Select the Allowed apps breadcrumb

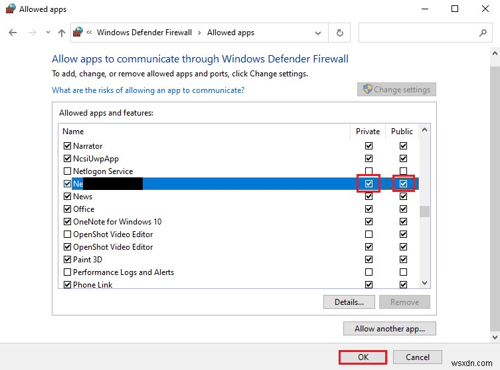230,33
